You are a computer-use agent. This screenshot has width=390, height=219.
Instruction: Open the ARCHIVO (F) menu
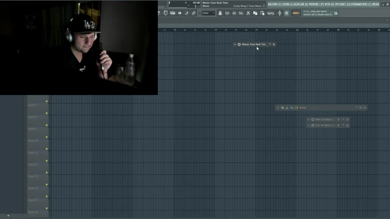click(275, 4)
